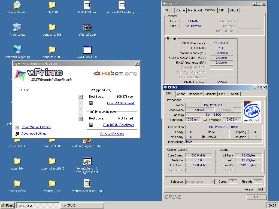Click the Core Voltage 3.072 V value
Image resolution: width=279 pixels, height=209 pixels.
click(232, 120)
